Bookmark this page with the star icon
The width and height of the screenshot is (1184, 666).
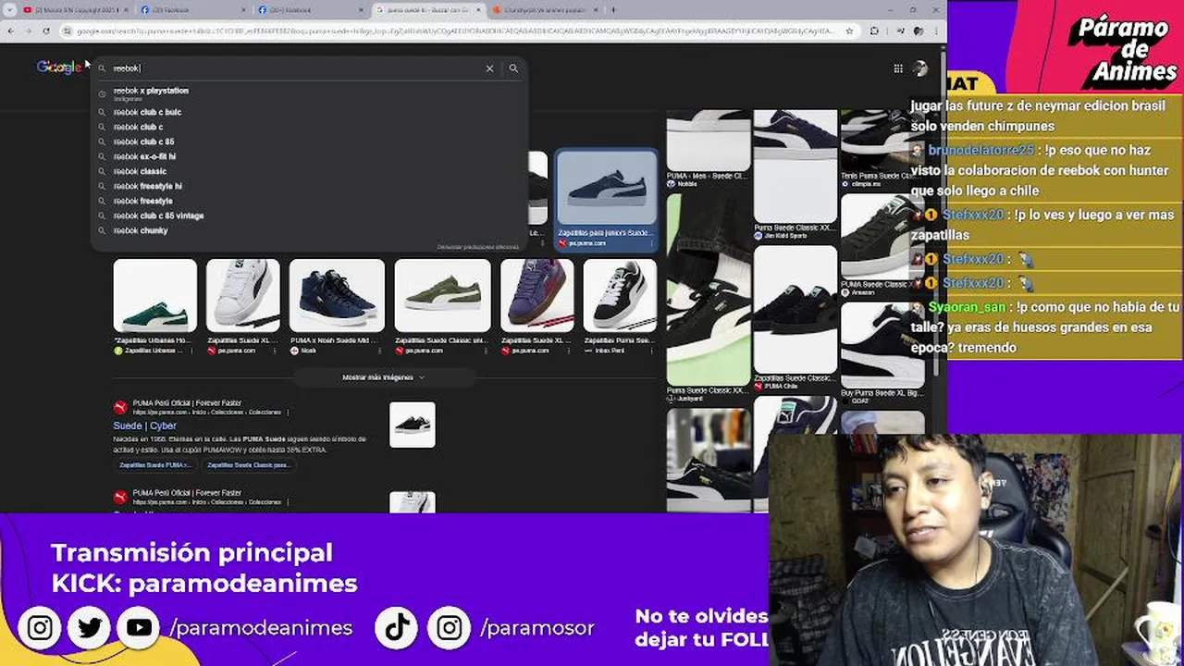(849, 31)
